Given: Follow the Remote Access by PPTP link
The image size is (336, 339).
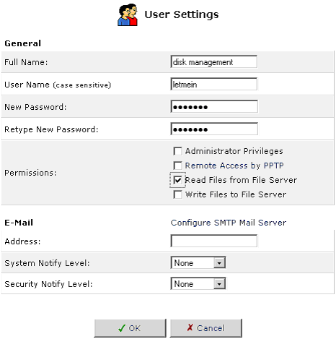Looking at the screenshot, I should coord(234,166).
